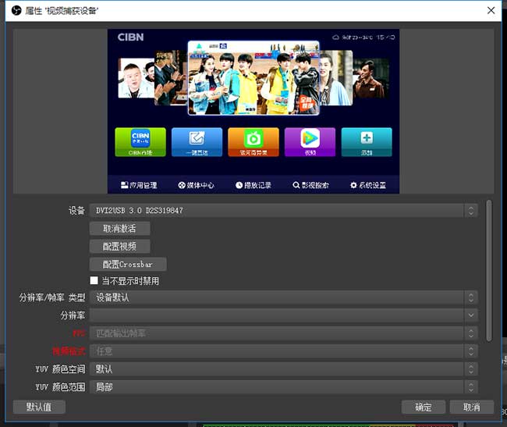Click the 影视搜索 search item in the preview
The width and height of the screenshot is (507, 427).
pos(310,185)
